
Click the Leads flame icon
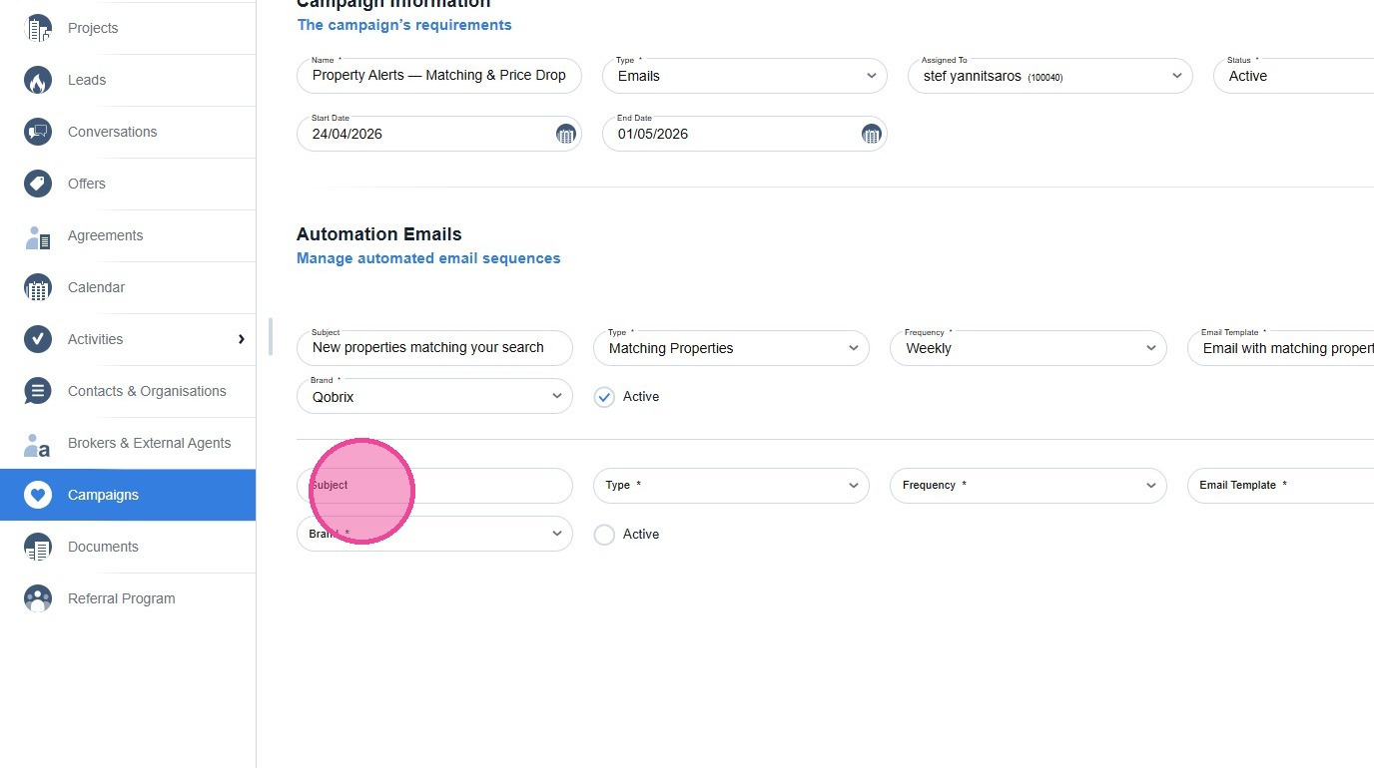pos(38,80)
